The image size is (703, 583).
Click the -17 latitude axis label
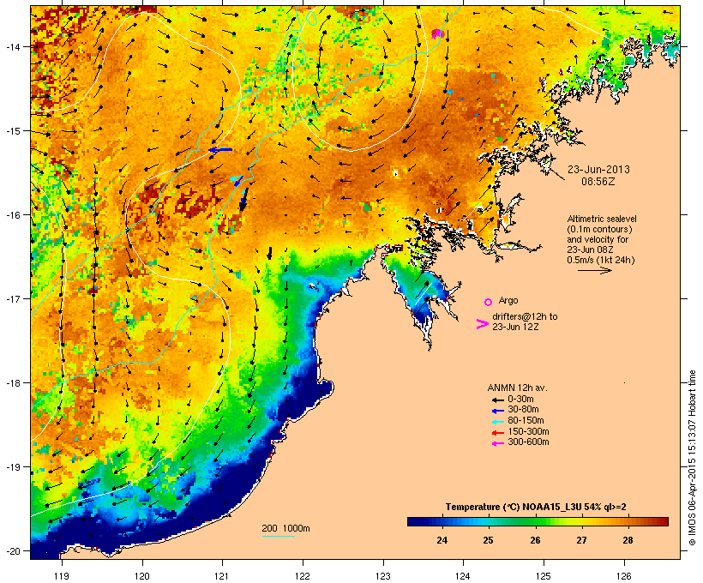13,298
